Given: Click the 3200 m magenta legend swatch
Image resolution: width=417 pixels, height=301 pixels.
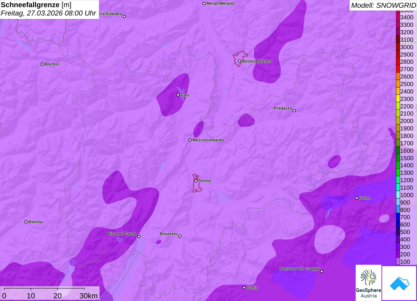Looking at the screenshot, I should (398, 32).
